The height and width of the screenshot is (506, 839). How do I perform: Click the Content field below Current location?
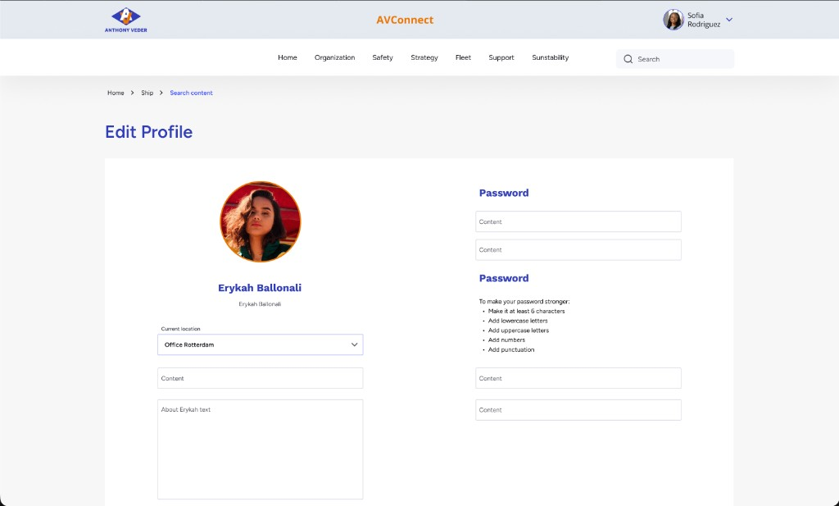click(260, 378)
